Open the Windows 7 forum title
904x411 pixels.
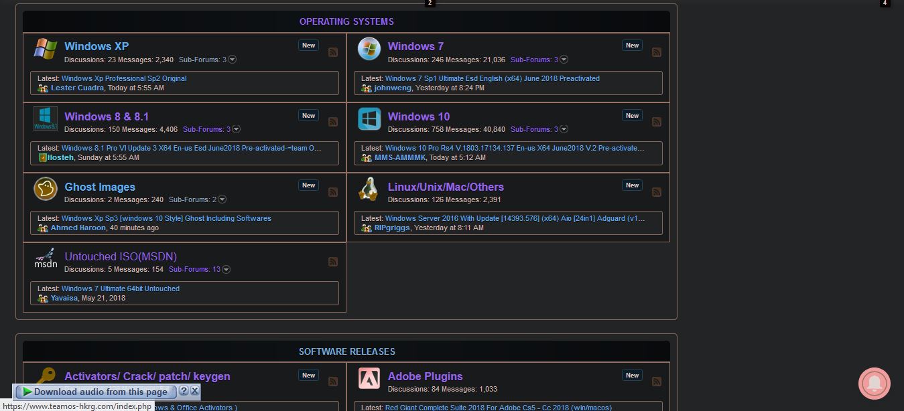[x=415, y=46]
